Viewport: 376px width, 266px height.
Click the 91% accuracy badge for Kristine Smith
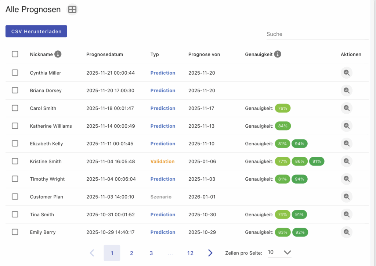[317, 161]
